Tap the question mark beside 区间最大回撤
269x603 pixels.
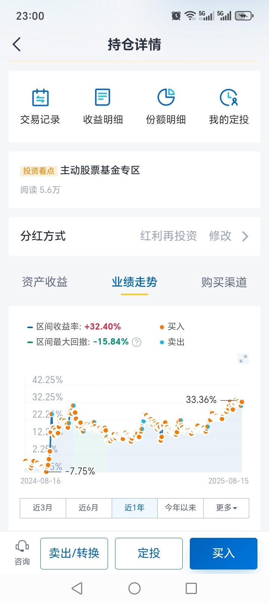pyautogui.click(x=137, y=342)
